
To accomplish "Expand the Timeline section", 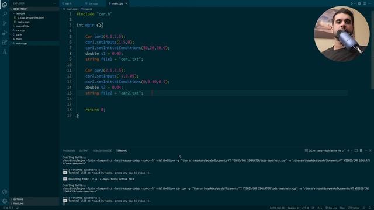I will 34,204.
